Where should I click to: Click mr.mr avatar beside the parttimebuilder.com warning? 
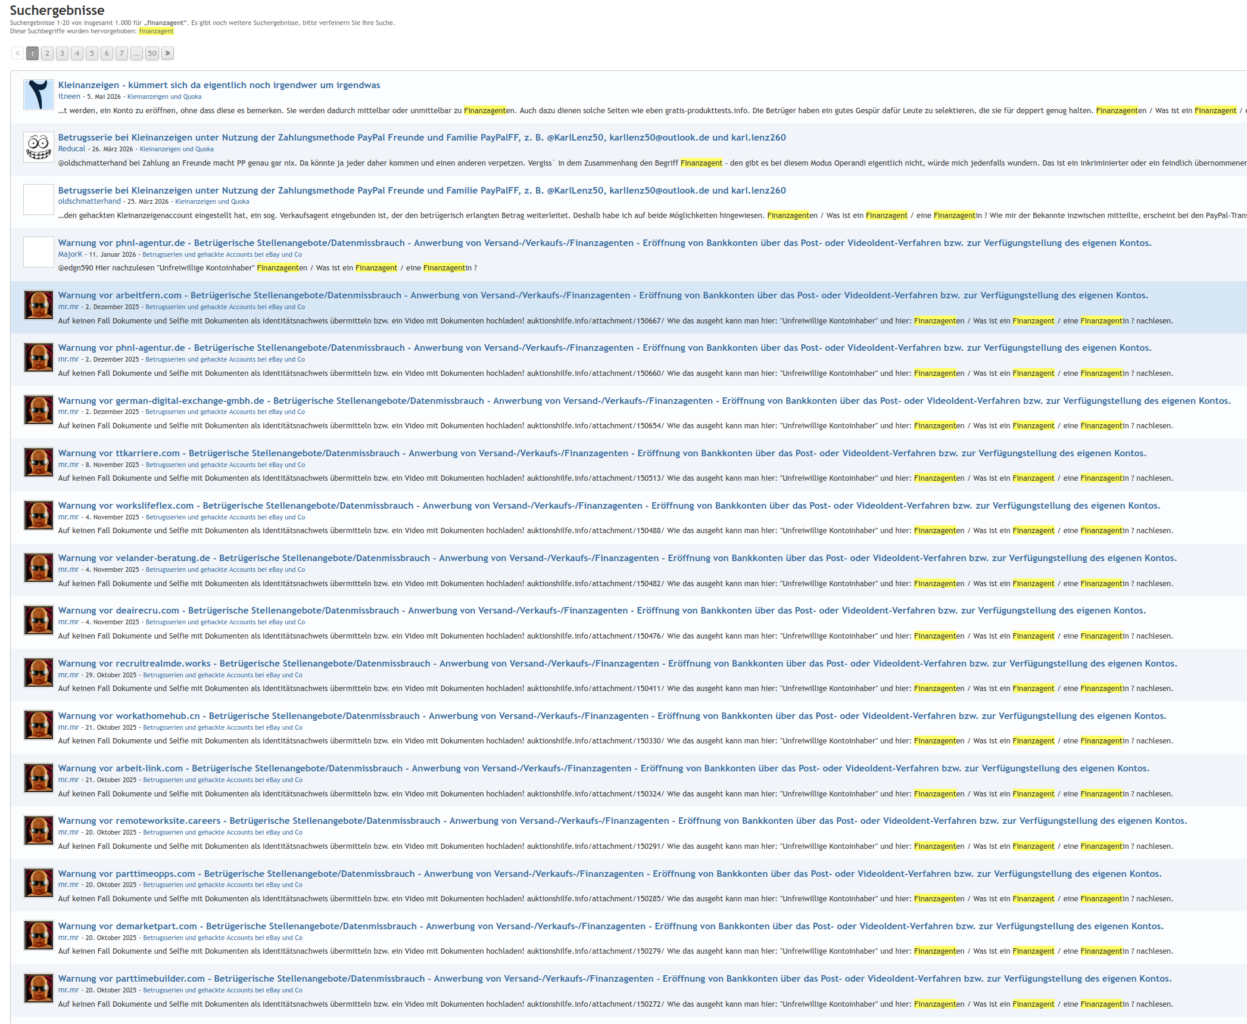pyautogui.click(x=39, y=988)
